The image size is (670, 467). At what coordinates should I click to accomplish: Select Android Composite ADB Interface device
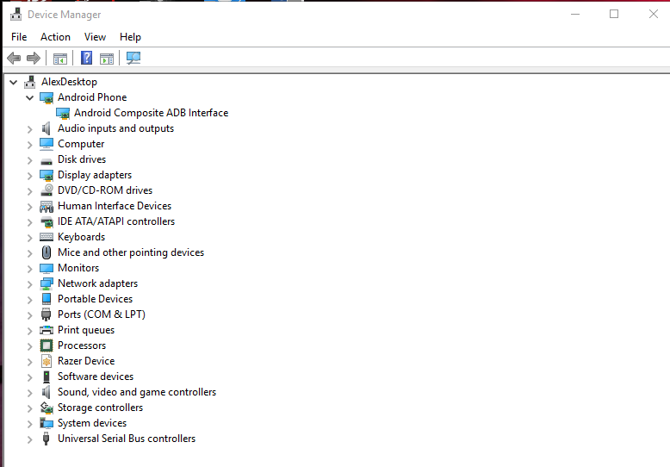151,113
